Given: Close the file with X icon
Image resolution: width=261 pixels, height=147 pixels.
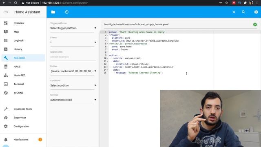Looking at the screenshot, I should 234,12.
